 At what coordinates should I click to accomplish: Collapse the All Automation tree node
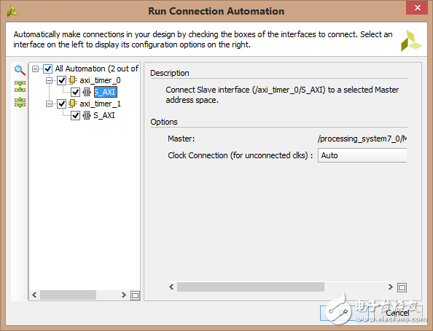click(x=35, y=69)
